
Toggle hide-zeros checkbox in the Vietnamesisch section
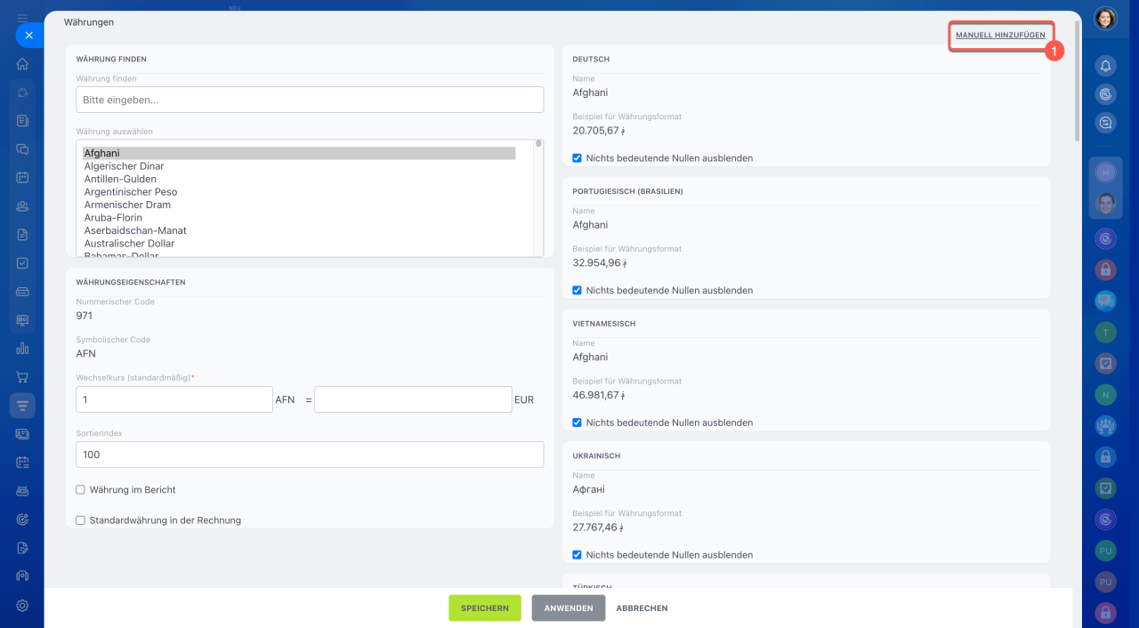[x=578, y=423]
